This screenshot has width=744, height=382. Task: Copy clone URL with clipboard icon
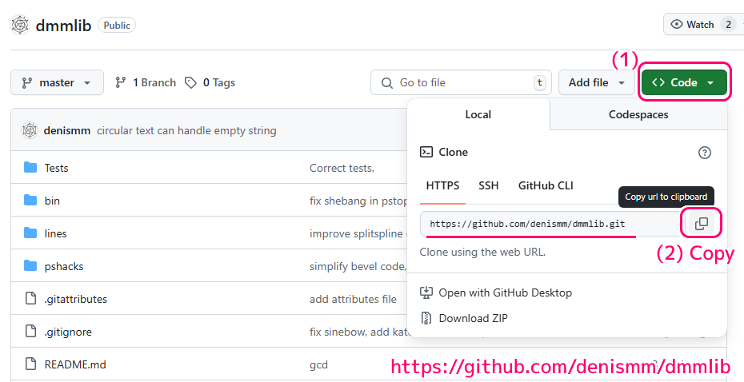point(702,223)
